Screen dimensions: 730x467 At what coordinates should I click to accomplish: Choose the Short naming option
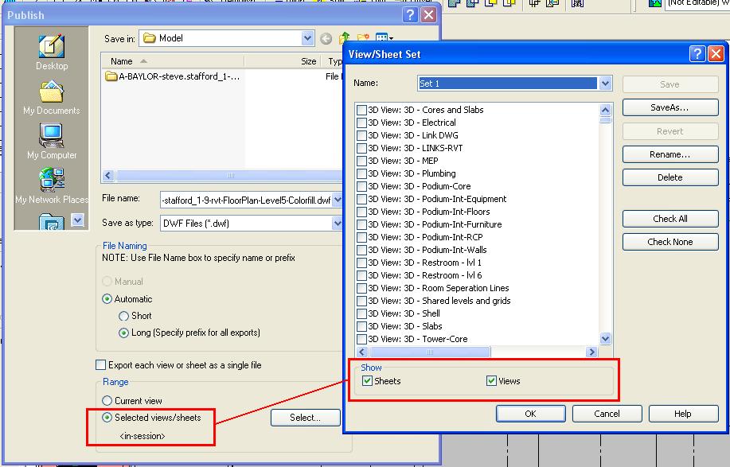[123, 317]
